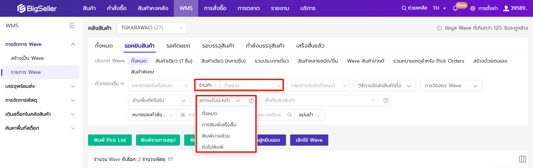Select ยังไม่พิมพ์ from the dropdown list
533x168 pixels.
point(213,147)
